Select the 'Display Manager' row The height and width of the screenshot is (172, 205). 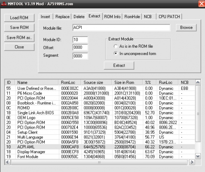pyautogui.click(x=100, y=152)
